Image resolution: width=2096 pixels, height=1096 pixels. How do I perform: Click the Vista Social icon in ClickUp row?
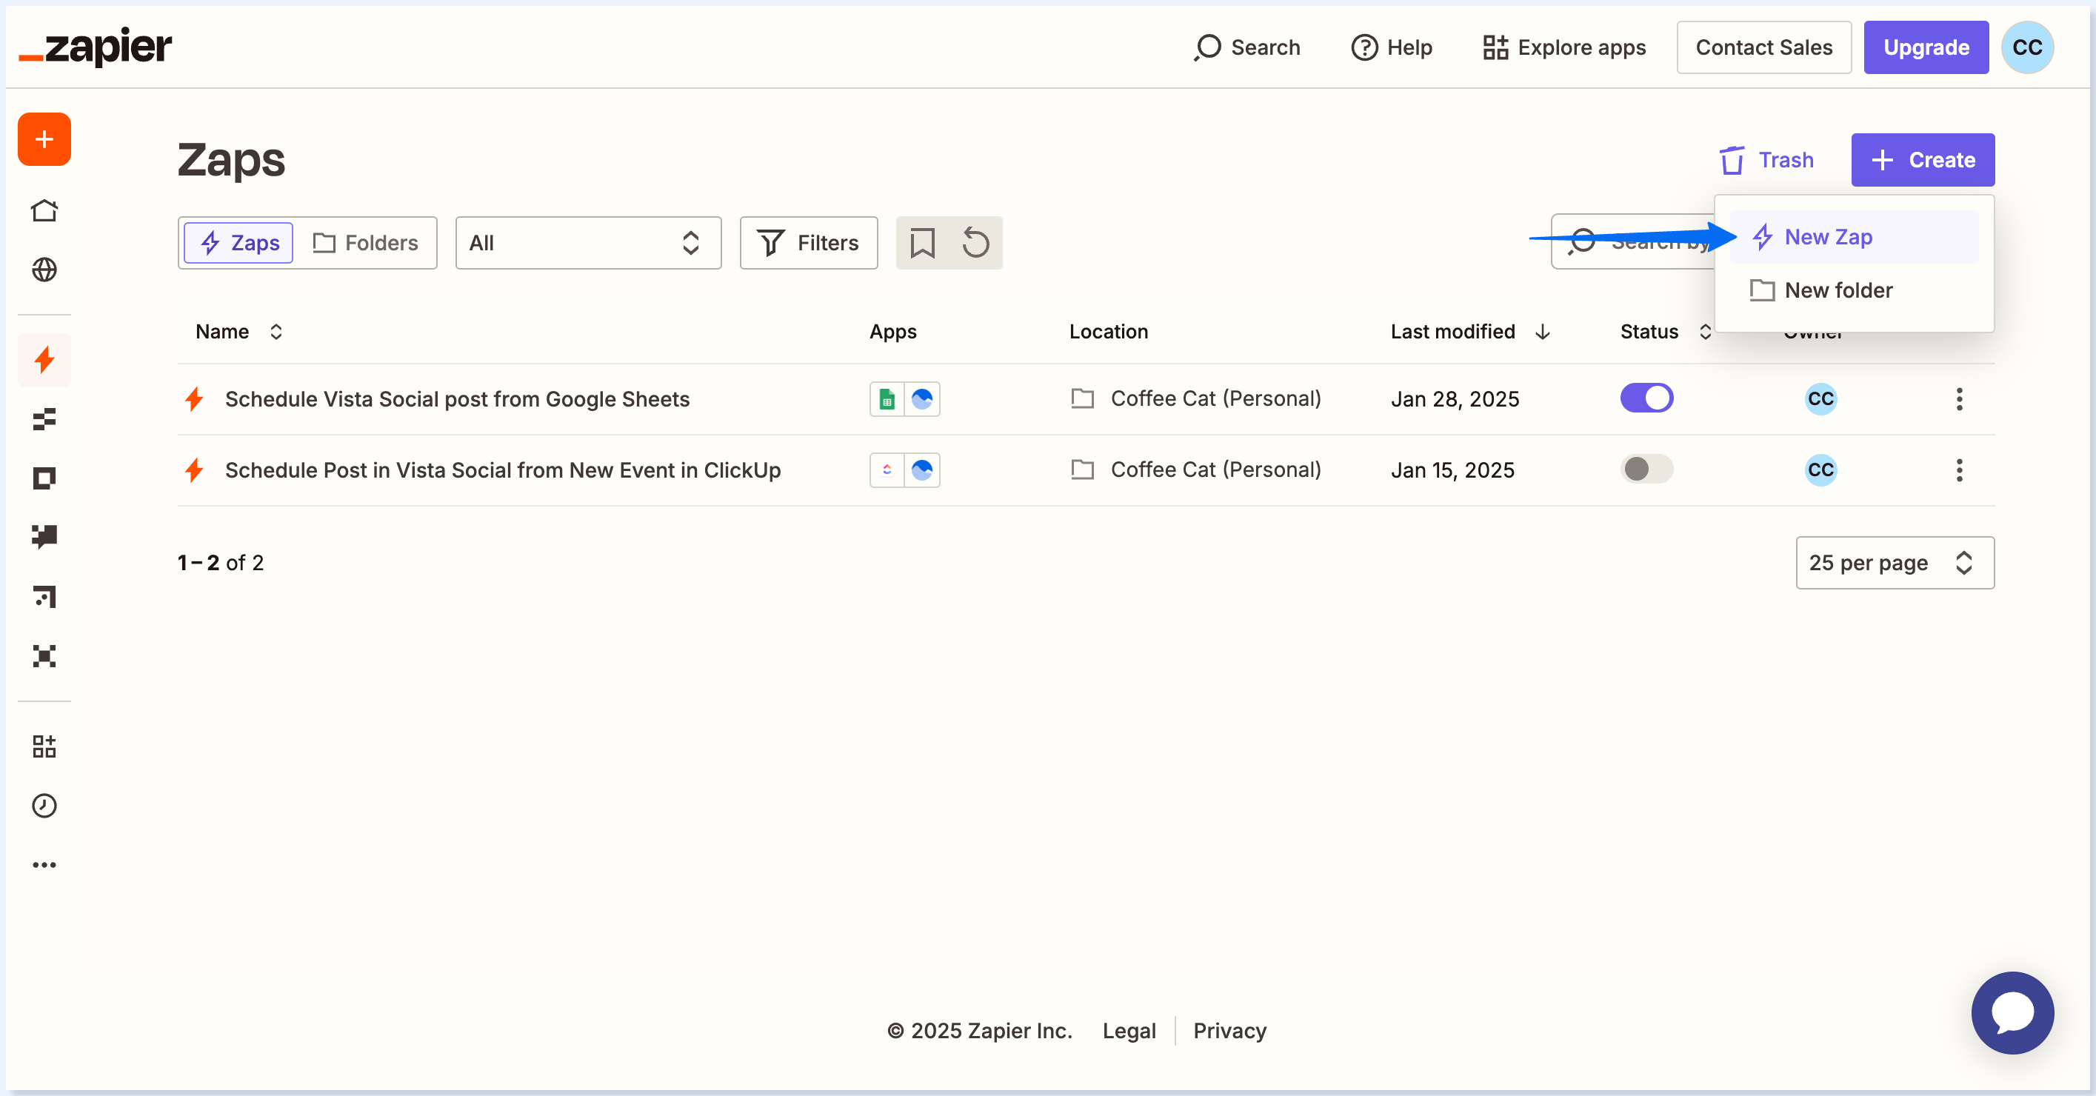[922, 470]
